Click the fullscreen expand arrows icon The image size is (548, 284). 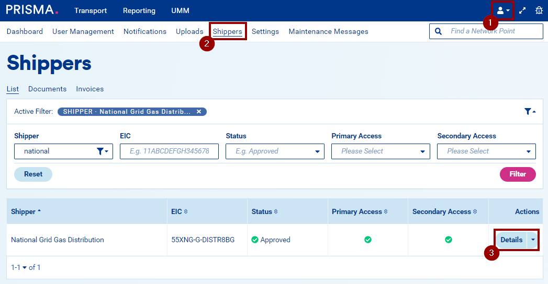tap(522, 10)
